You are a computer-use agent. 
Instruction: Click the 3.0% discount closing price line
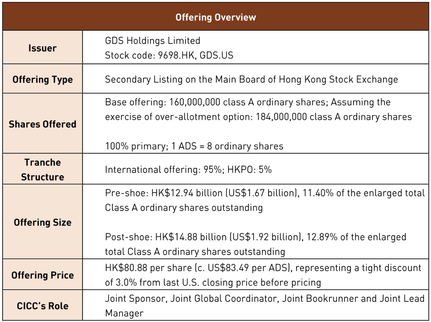coord(213,283)
